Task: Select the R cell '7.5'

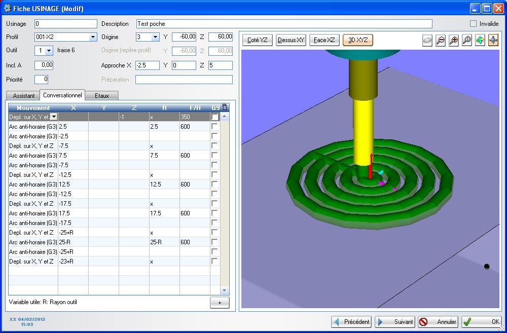Action: coord(164,155)
